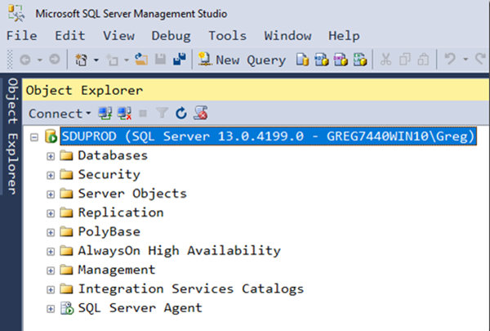Select the Server Objects tree item
Screen dimensions: 490x331
pos(132,194)
